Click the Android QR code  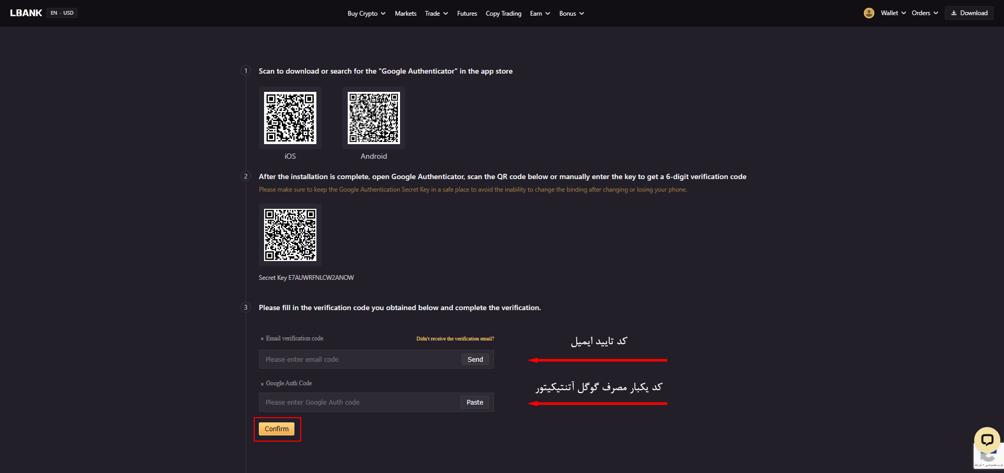click(374, 118)
